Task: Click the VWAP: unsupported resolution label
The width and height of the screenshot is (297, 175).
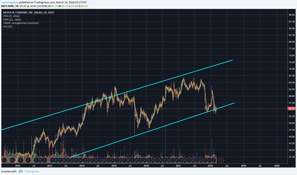Action: 21,23
